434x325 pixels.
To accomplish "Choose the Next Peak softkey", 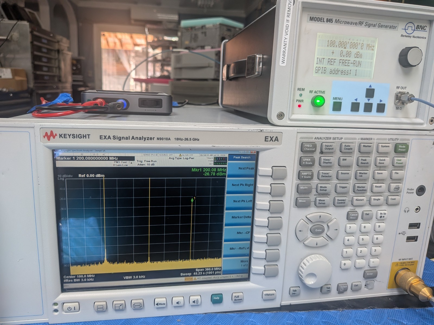I will tap(241, 170).
